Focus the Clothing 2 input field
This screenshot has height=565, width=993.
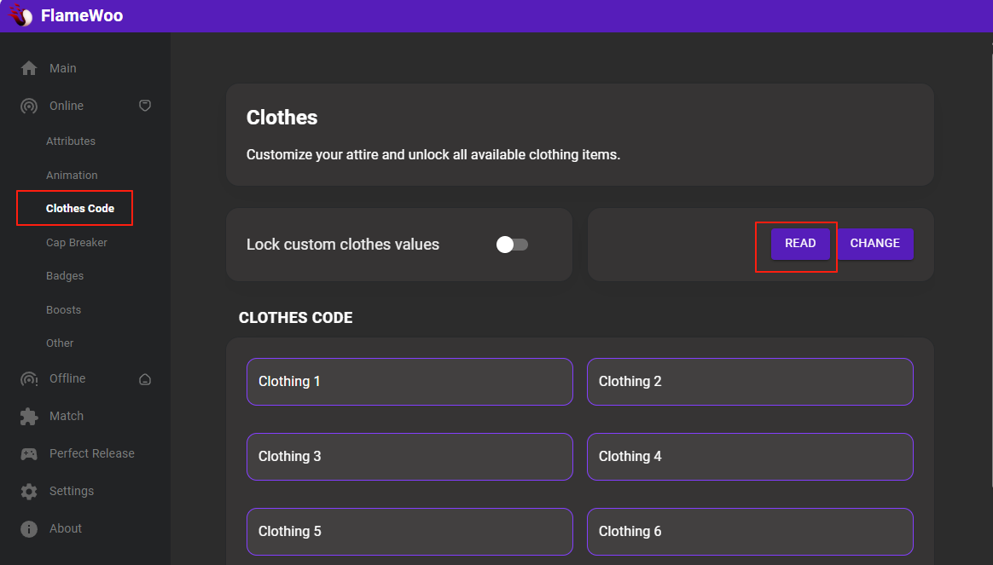point(750,382)
